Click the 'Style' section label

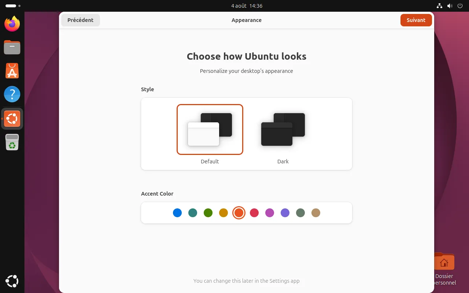[148, 89]
